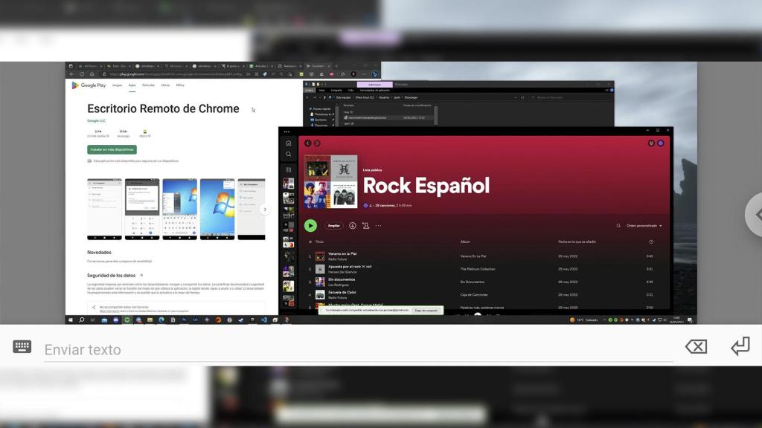Open Orden personalizado sort dropdown
This screenshot has width=762, height=428.
coord(644,226)
